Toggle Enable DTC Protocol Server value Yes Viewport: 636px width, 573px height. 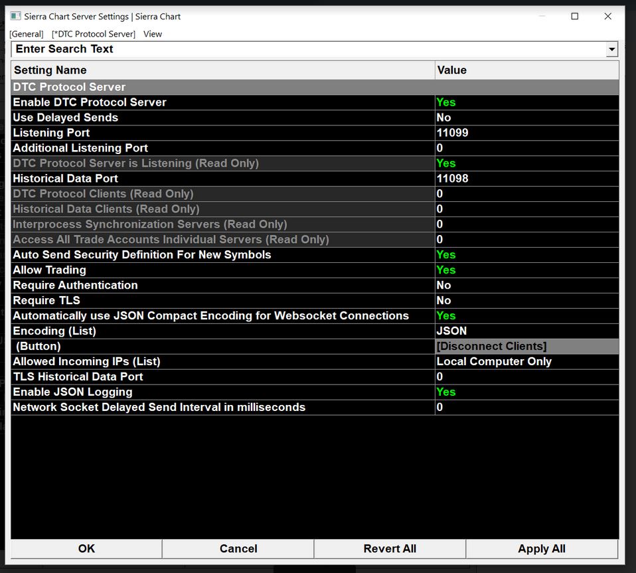(527, 102)
